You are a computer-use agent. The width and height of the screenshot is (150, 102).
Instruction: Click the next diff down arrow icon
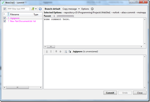point(56,51)
